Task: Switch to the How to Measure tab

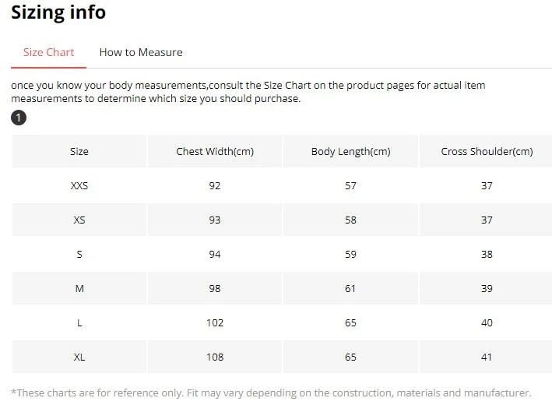Action: tap(141, 52)
